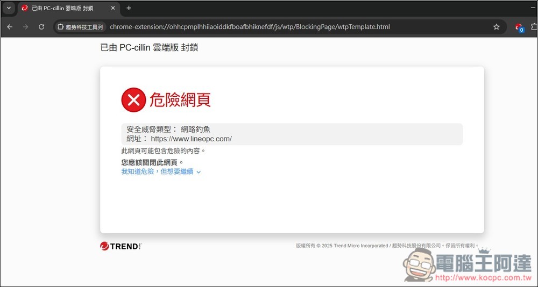Click the copyright 2025 Trend Micro text
This screenshot has height=287, width=538.
pos(387,246)
